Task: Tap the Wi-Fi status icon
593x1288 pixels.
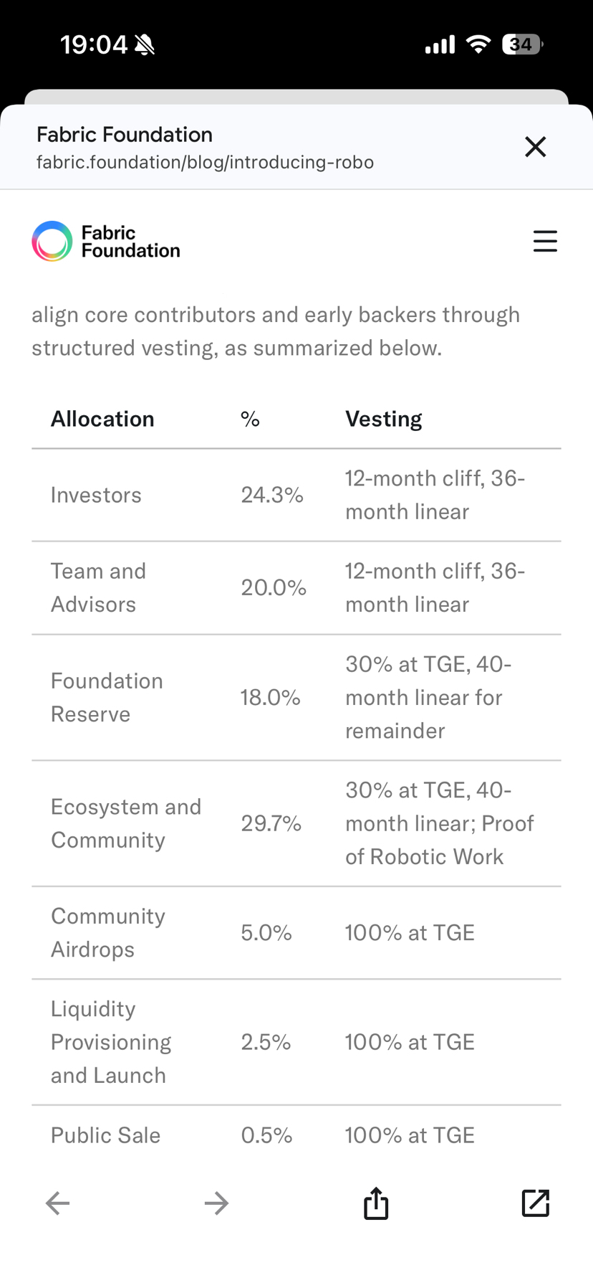Action: click(x=478, y=44)
